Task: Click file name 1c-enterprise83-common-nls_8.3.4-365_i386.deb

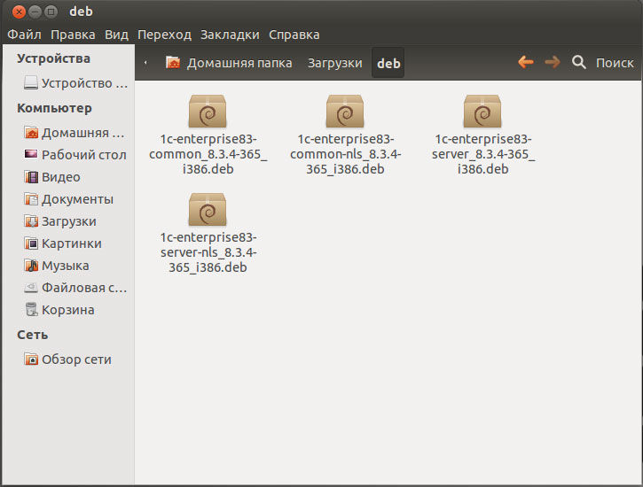Action: (345, 154)
